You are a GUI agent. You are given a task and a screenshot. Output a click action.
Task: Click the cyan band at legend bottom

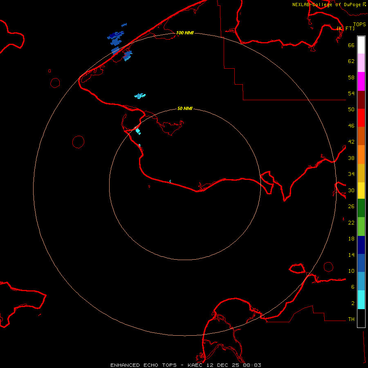[x=361, y=300]
